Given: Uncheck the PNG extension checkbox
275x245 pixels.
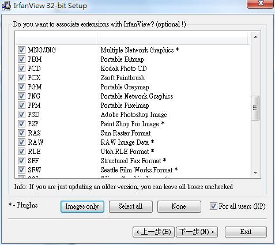Looking at the screenshot, I should coord(21,96).
